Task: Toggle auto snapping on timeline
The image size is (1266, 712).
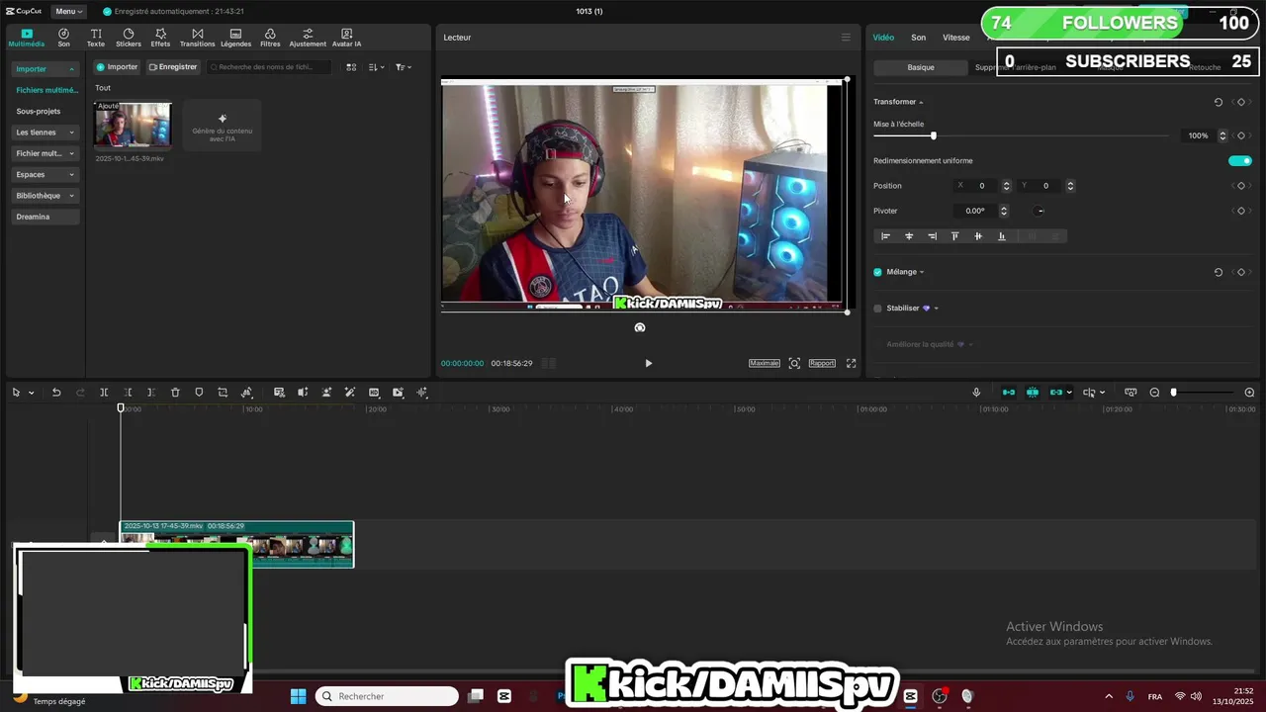Action: pos(1033,393)
